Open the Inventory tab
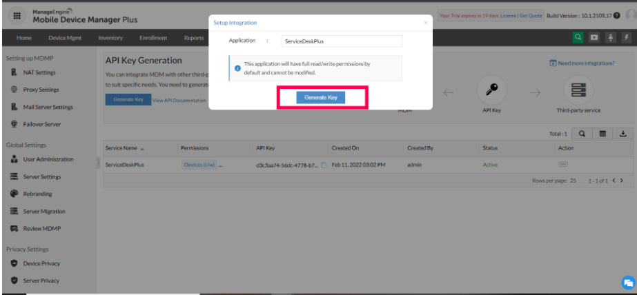This screenshot has height=295, width=637. [110, 38]
